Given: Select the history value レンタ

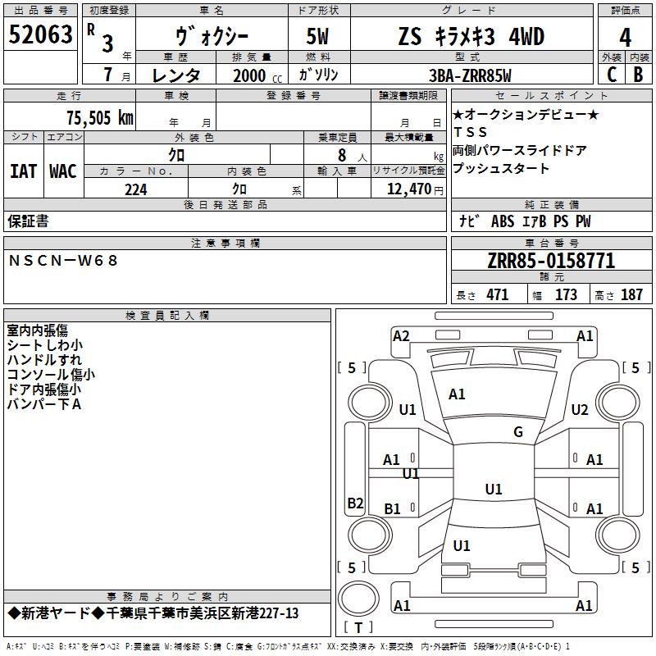Looking at the screenshot, I should [176, 75].
